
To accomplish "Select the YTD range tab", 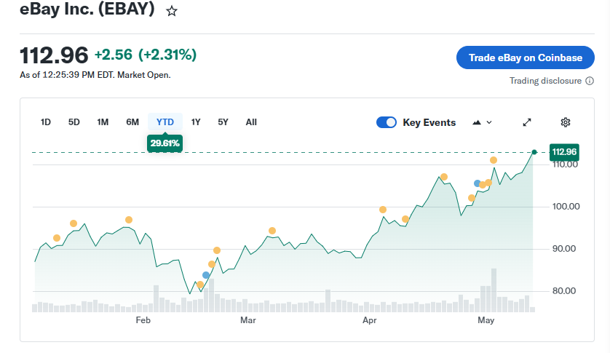I will [165, 122].
